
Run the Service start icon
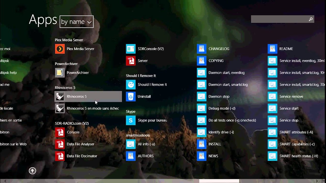(272, 109)
